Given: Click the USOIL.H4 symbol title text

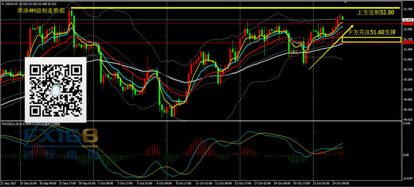Looking at the screenshot, I should click(12, 4).
